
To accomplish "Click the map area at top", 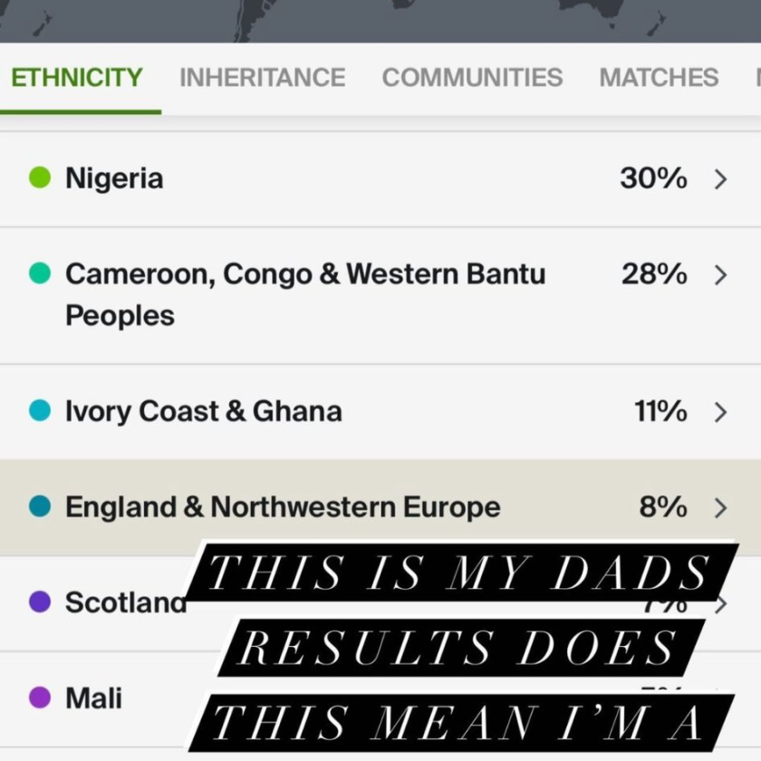I will click(380, 21).
